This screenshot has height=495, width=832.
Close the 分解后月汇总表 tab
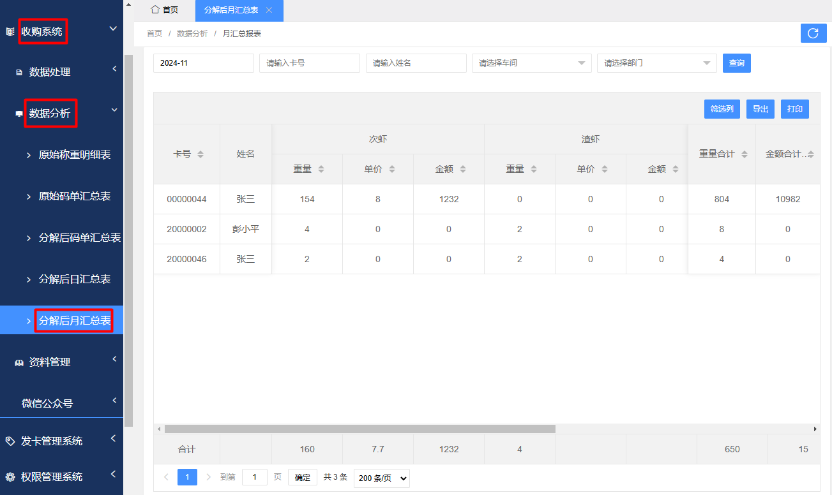point(269,10)
